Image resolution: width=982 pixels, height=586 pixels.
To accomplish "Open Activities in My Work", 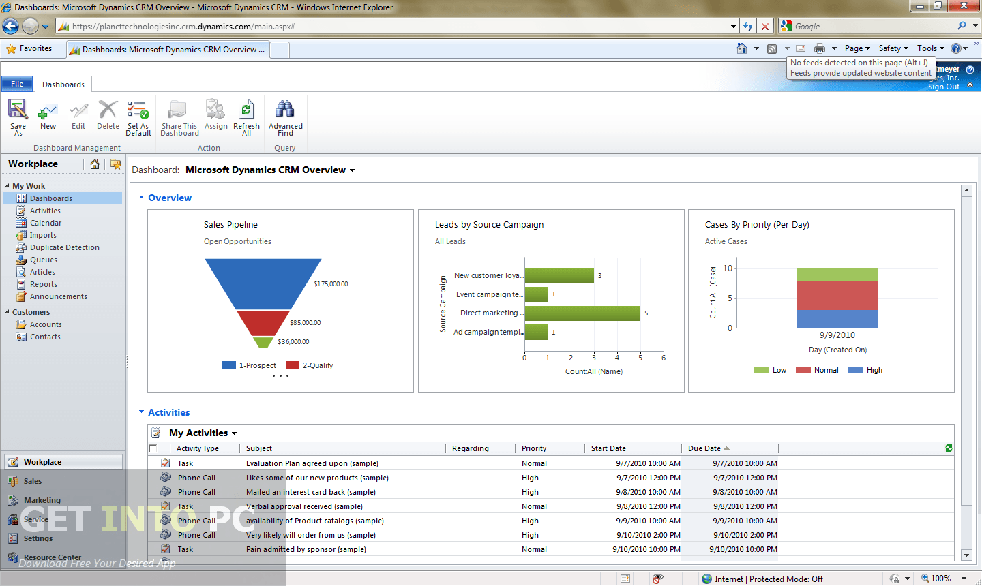I will click(x=45, y=211).
